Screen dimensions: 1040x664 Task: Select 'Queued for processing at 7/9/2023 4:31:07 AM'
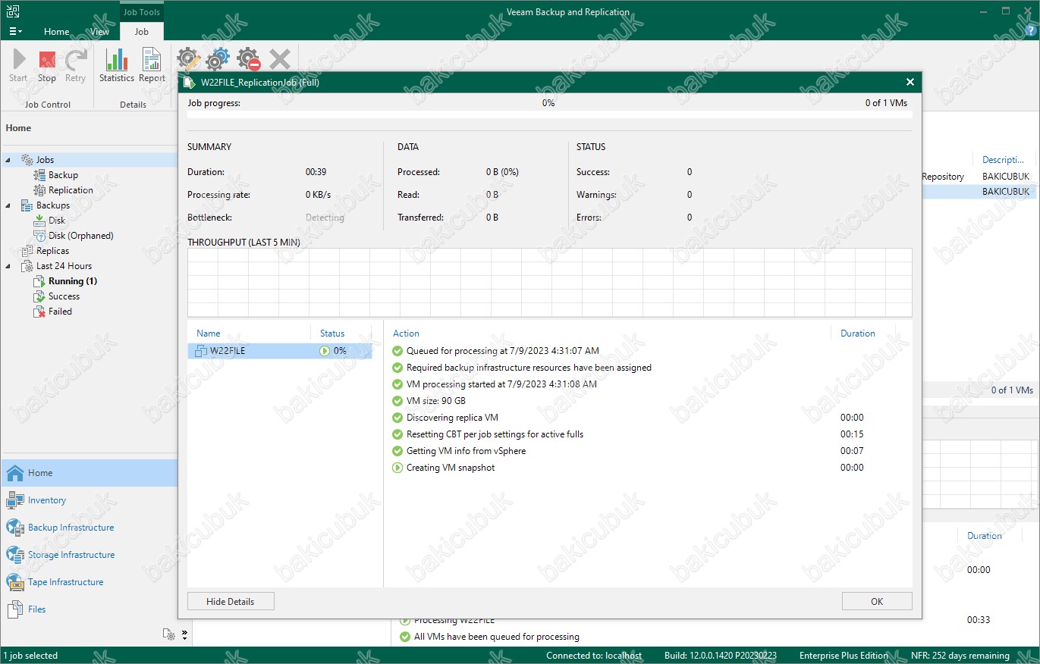502,351
